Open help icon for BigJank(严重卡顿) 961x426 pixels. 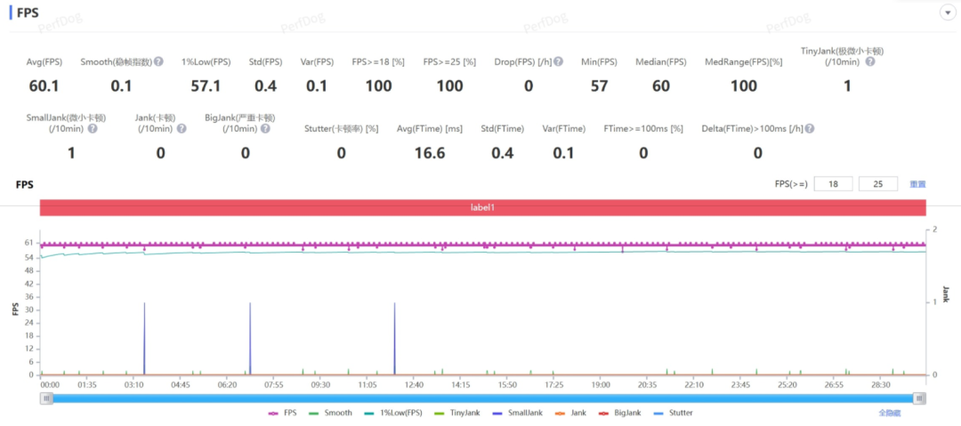coord(265,129)
